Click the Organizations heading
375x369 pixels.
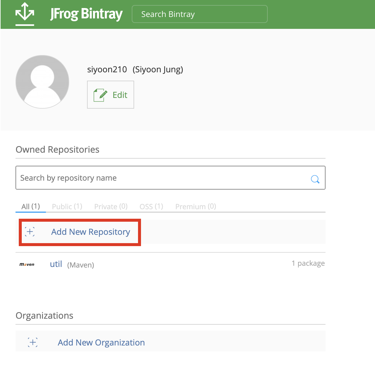(44, 315)
